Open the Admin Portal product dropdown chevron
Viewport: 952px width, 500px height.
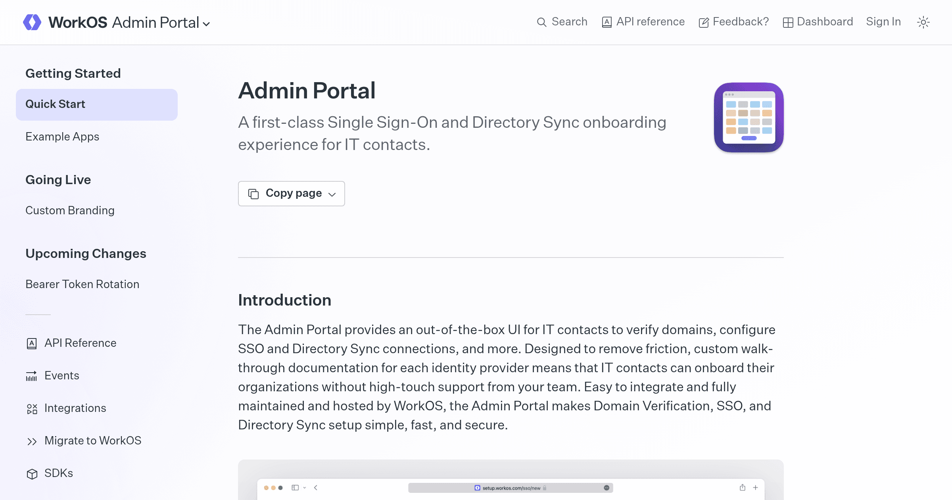point(206,24)
